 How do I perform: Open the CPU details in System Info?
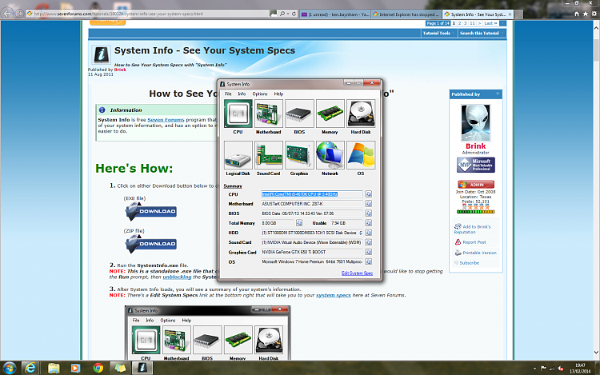238,114
